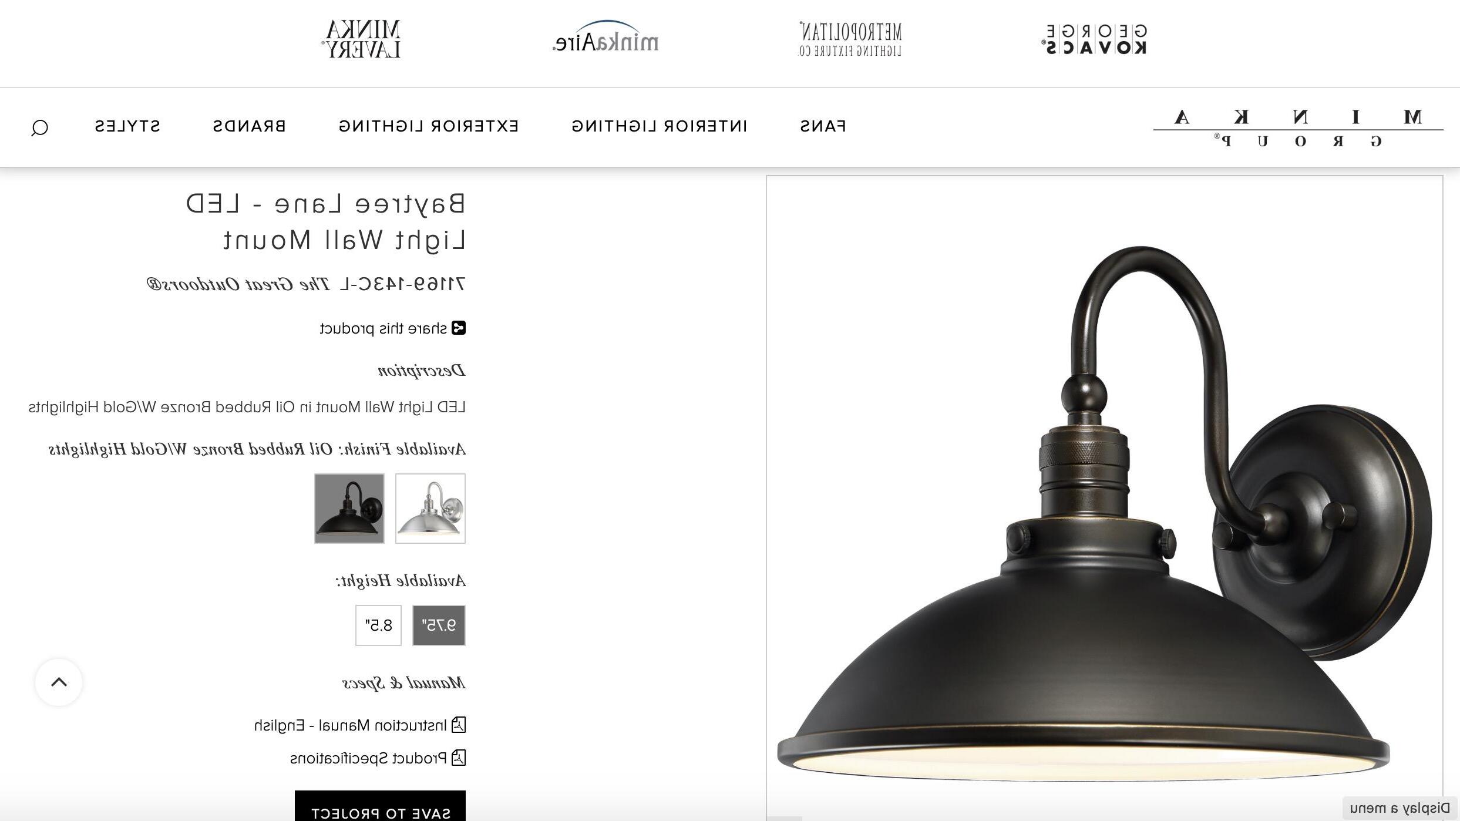Open the George Kovacs brand logo
The height and width of the screenshot is (821, 1460).
1094,39
